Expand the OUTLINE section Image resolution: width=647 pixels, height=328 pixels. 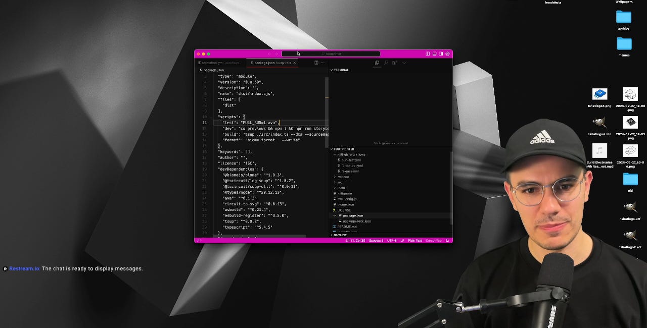pyautogui.click(x=390, y=235)
